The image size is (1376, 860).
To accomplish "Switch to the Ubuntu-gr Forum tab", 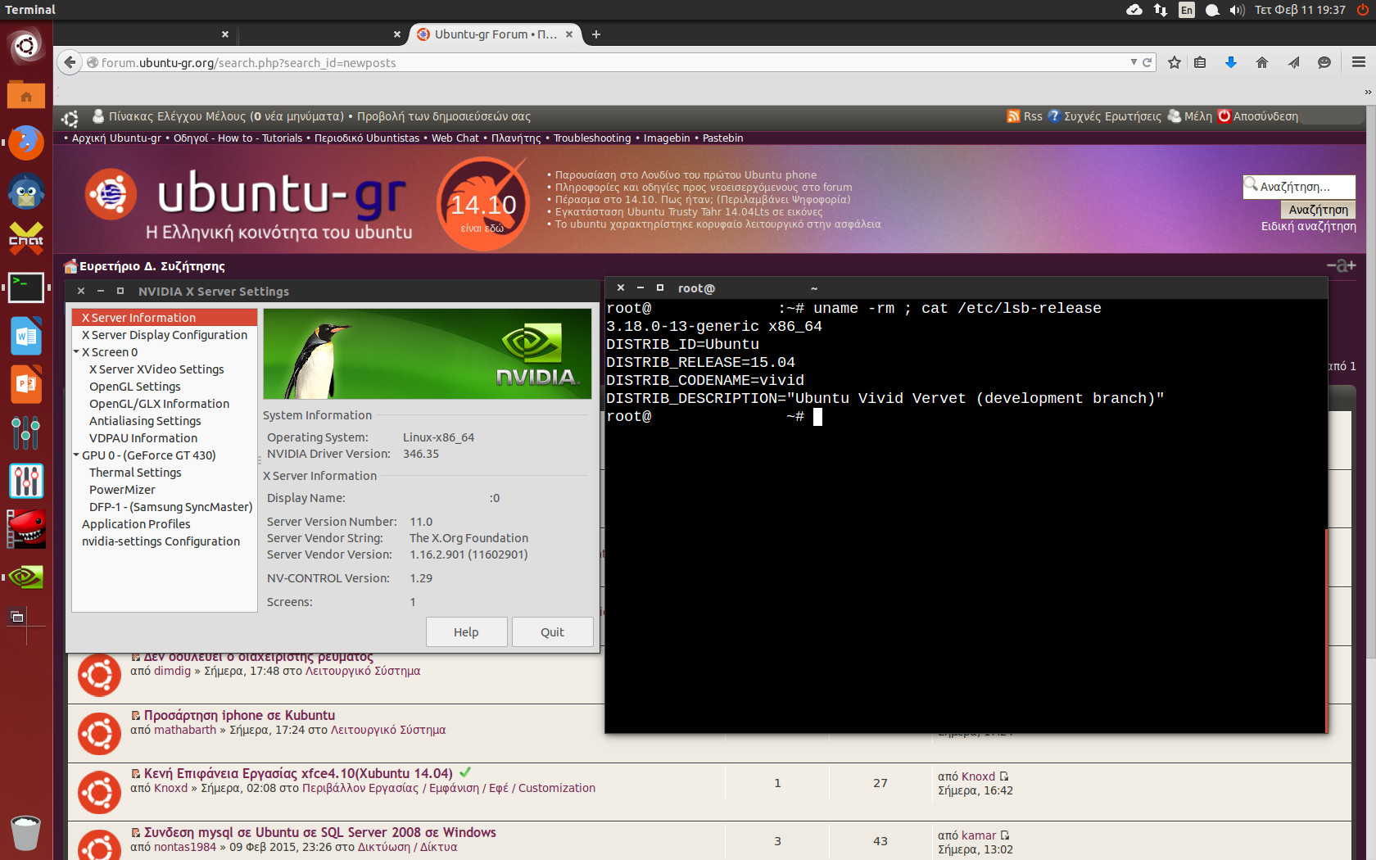I will coord(494,34).
